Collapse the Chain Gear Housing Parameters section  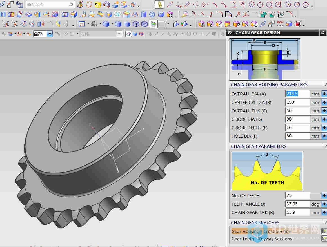coord(325,84)
